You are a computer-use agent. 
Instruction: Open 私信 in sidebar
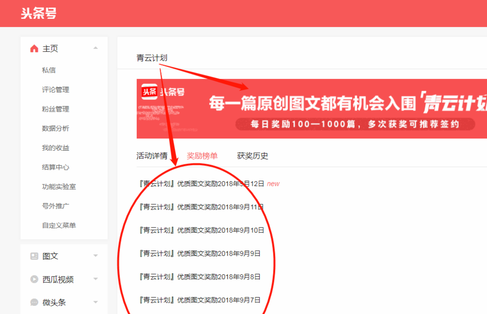pyautogui.click(x=49, y=70)
